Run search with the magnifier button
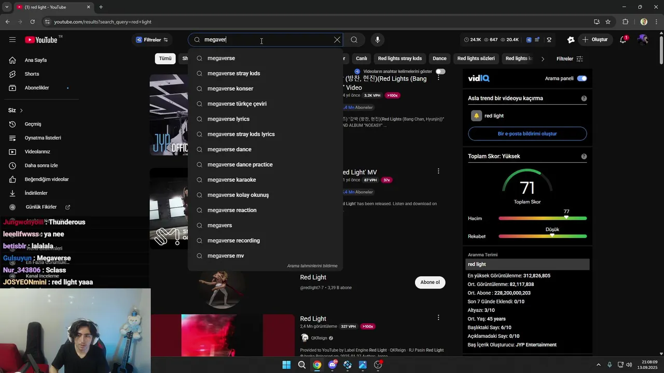Screen dimensions: 664x373 coord(354,40)
